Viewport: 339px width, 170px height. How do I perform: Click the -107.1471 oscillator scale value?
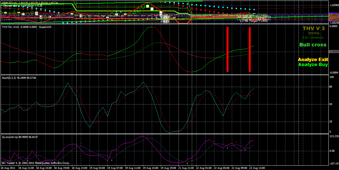coord(334,164)
